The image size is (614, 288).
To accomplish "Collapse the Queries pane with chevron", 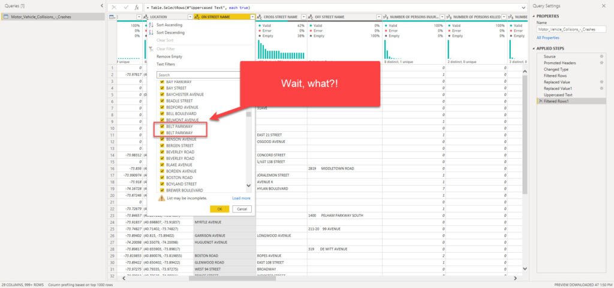I will point(102,6).
